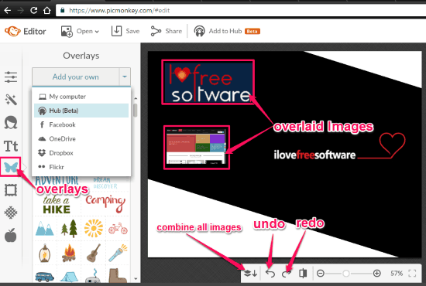The height and width of the screenshot is (286, 426).
Task: Open the Text 'Tt' tab
Action: click(11, 146)
